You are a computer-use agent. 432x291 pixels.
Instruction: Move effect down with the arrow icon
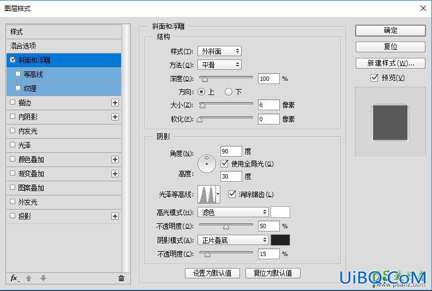pyautogui.click(x=43, y=278)
